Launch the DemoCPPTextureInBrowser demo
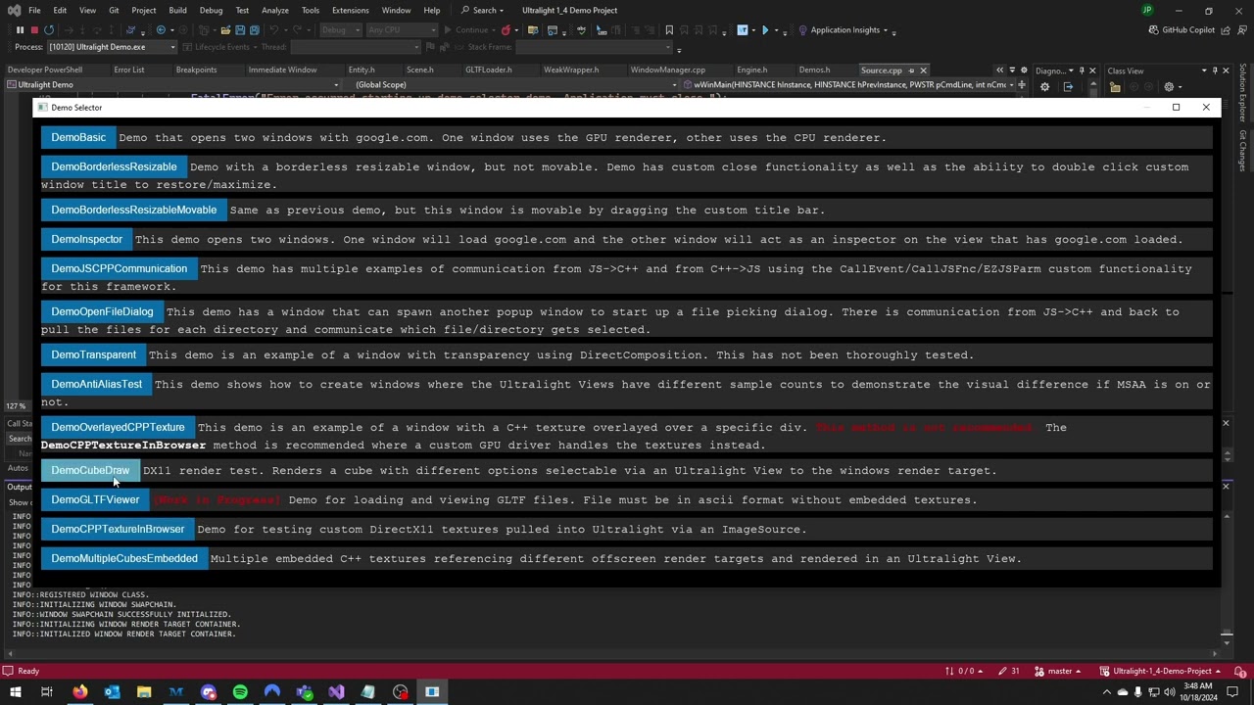Viewport: 1254px width, 705px height. (x=118, y=530)
